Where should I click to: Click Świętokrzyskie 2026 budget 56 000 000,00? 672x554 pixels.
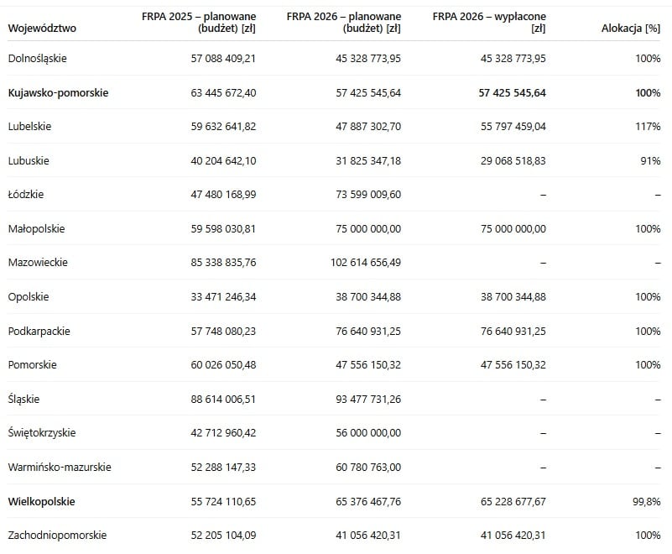367,433
